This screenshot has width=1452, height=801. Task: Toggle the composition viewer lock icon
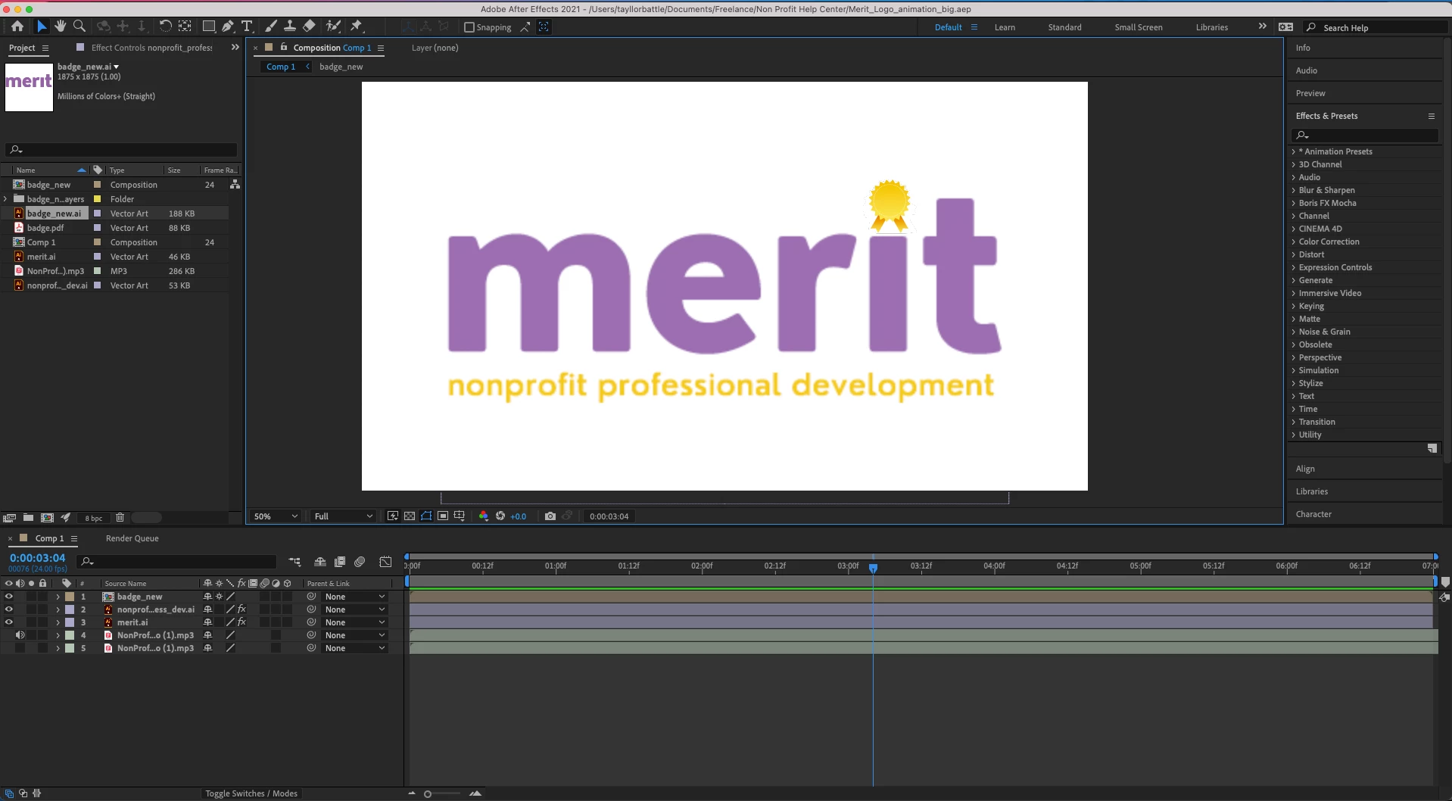pos(284,47)
